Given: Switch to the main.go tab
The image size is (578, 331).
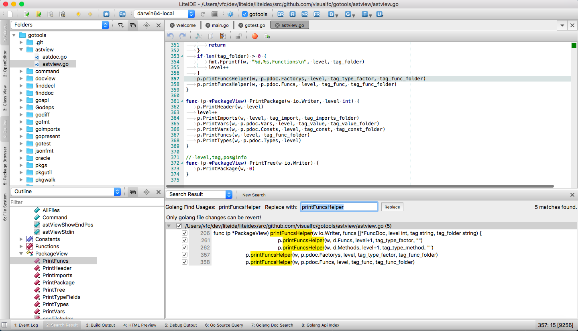Looking at the screenshot, I should [217, 25].
